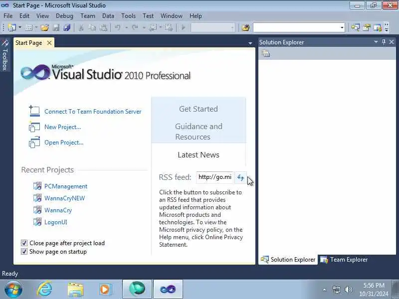Open Properties Window from the toolbar icon
Image resolution: width=399 pixels, height=299 pixels.
(367, 27)
